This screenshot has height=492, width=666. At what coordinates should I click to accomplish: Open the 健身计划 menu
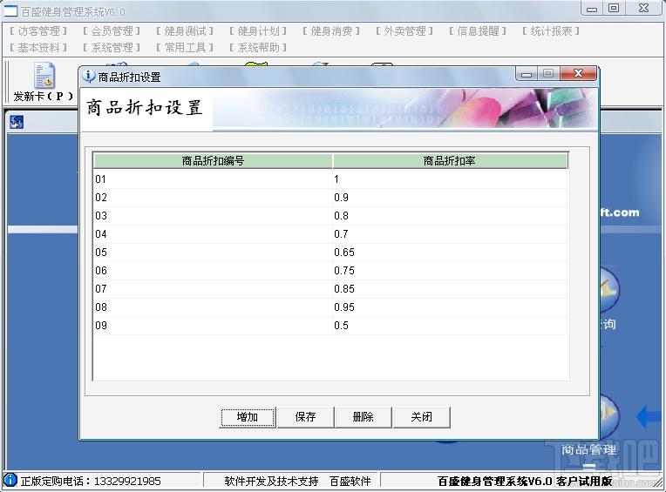[258, 31]
